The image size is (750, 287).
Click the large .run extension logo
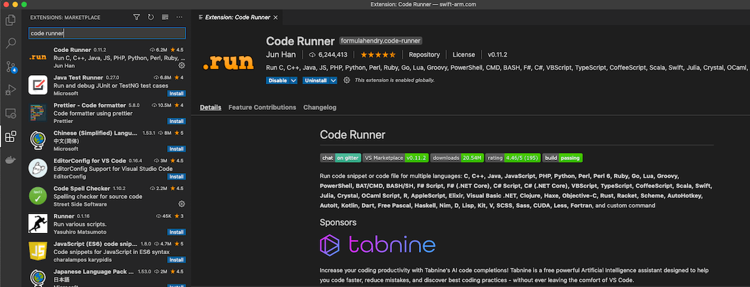(228, 62)
